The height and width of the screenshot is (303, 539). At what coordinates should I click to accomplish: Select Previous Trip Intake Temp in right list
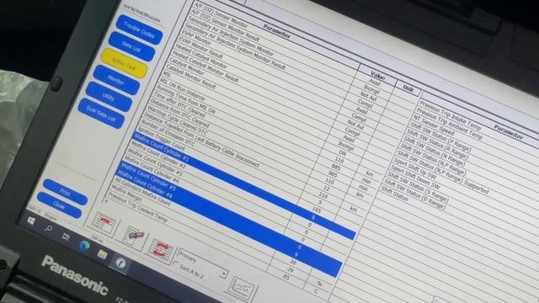click(450, 116)
